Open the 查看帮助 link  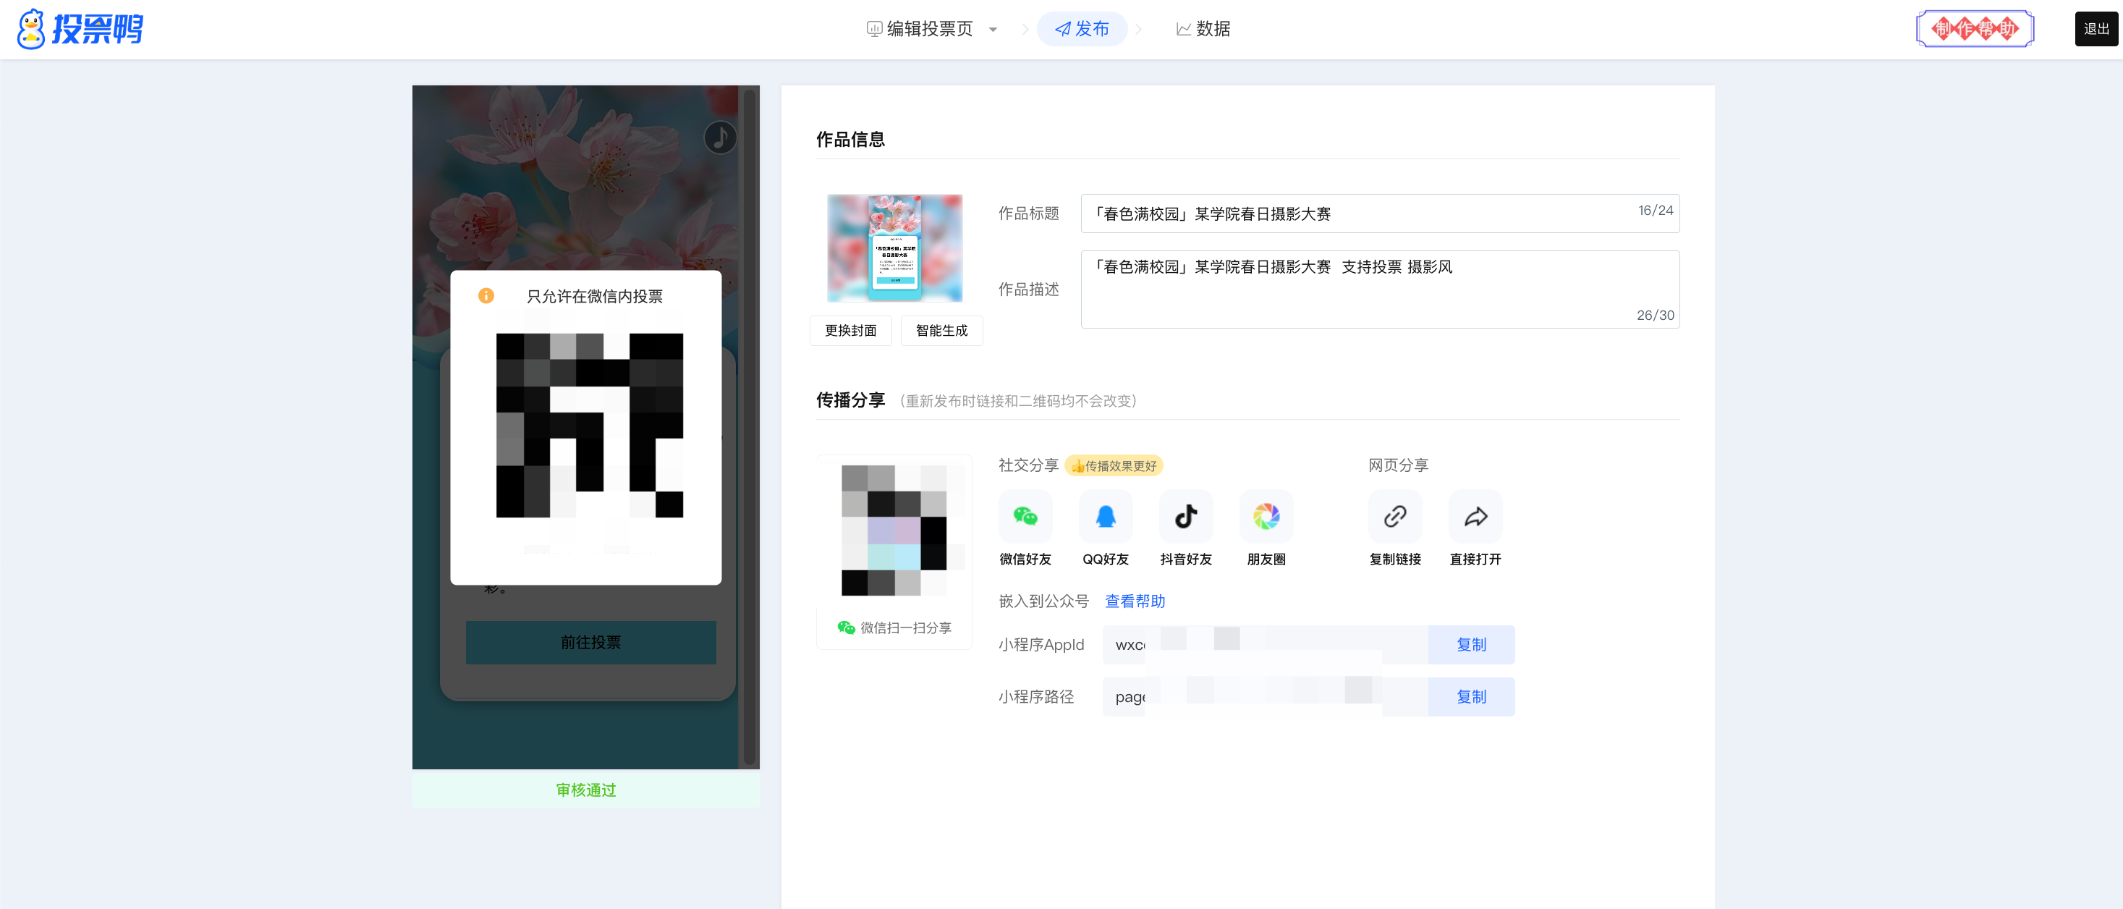(x=1135, y=601)
